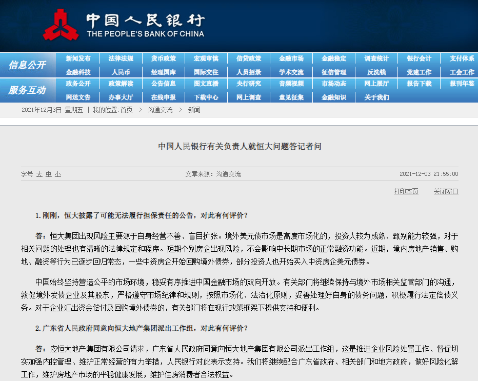
Task: Go to 首页 via breadcrumb
Action: point(127,110)
